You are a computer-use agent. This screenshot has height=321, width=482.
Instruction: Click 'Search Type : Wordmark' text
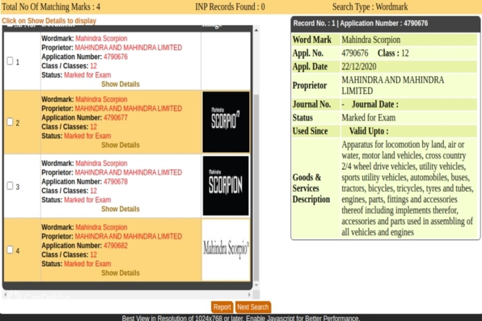click(x=370, y=7)
